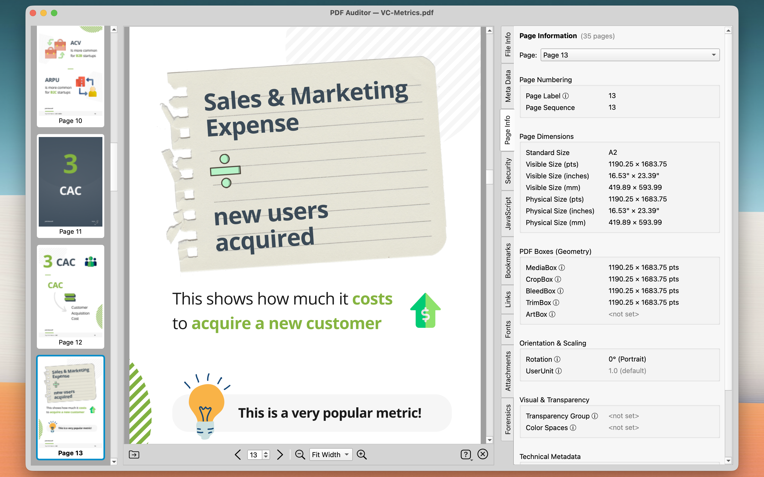Go to the previous page arrow

238,454
